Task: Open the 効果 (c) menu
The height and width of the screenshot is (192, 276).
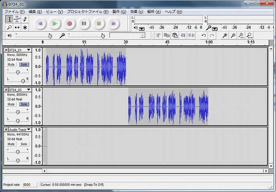Action: pos(137,12)
